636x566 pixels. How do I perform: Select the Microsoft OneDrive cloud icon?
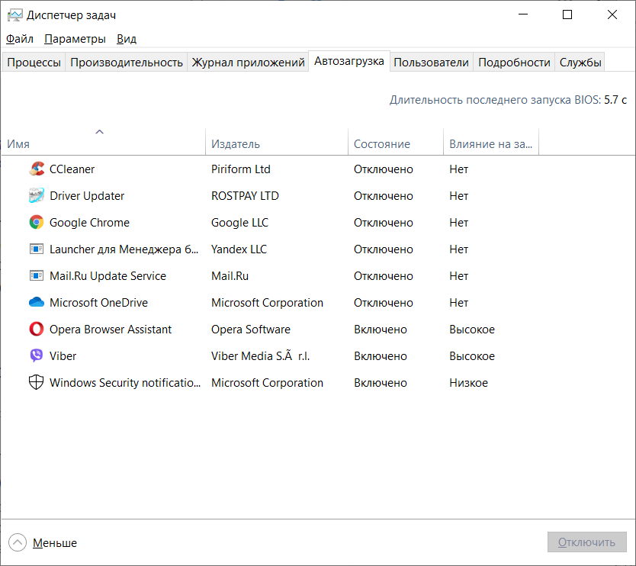pyautogui.click(x=37, y=303)
